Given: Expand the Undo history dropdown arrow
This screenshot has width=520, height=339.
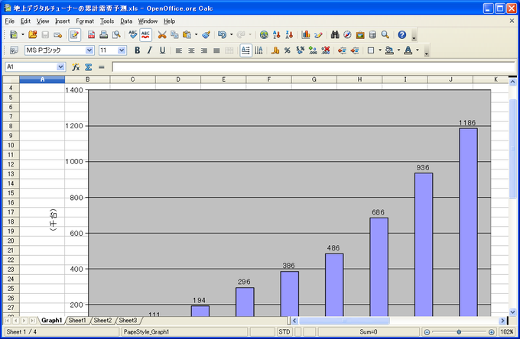Looking at the screenshot, I should click(x=231, y=34).
